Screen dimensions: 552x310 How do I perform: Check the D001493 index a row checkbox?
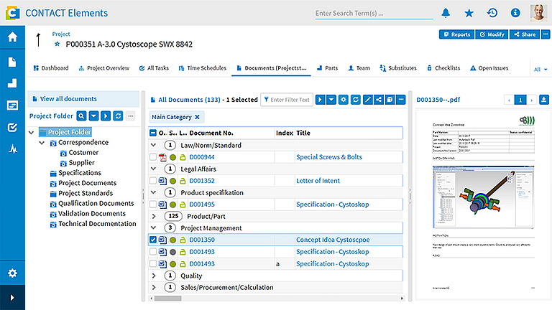(153, 263)
